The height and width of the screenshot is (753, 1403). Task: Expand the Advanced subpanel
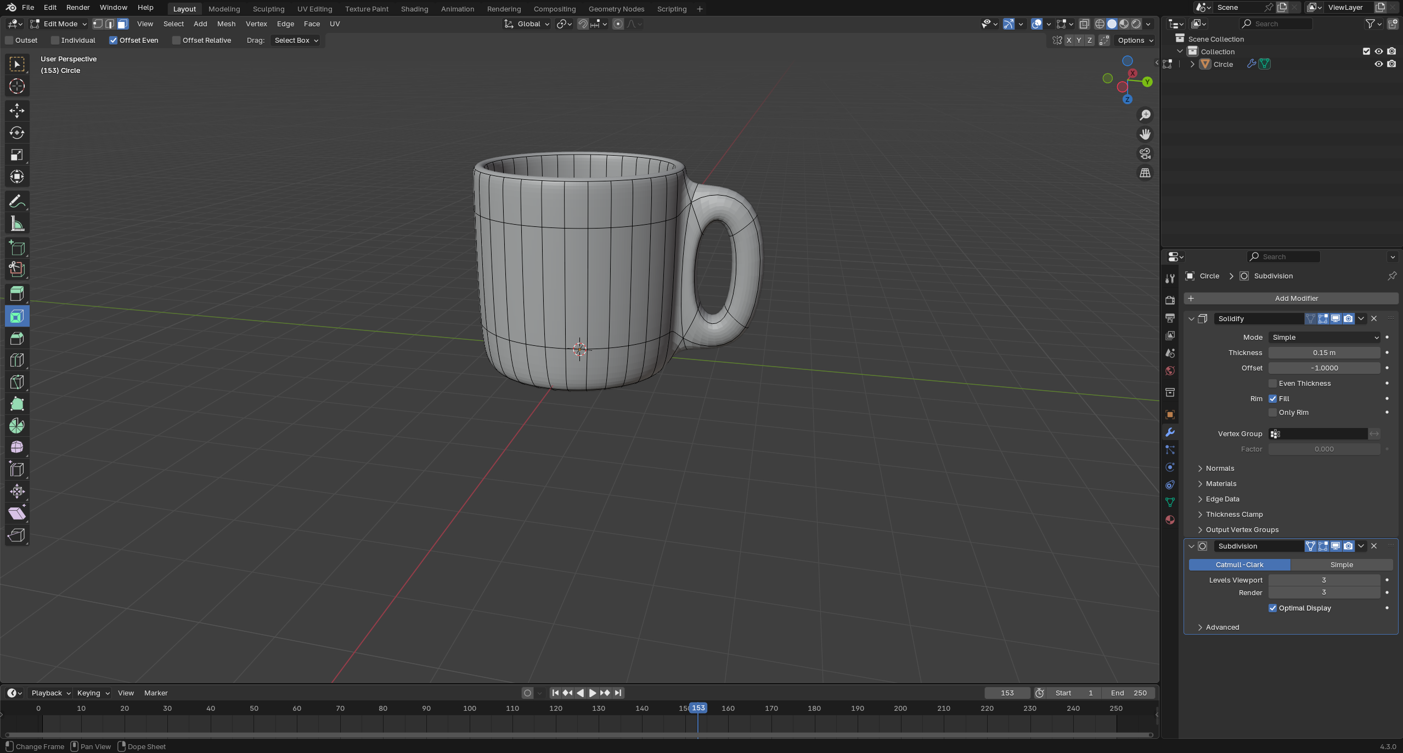(x=1222, y=627)
